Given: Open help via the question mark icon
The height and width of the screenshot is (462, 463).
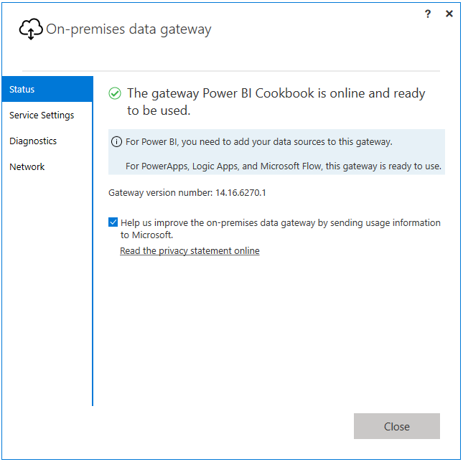Looking at the screenshot, I should 428,14.
